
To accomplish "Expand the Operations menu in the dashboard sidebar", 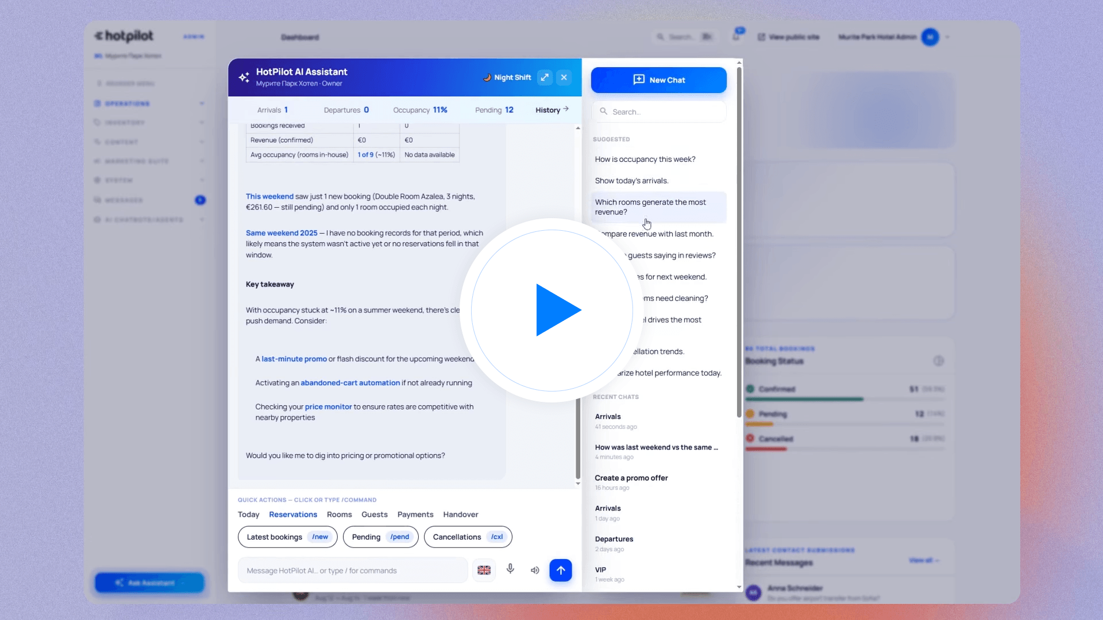I will coord(149,103).
